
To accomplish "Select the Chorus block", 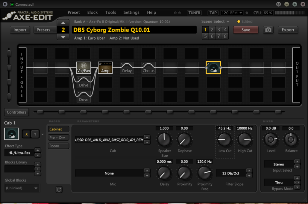I will pyautogui.click(x=148, y=68).
